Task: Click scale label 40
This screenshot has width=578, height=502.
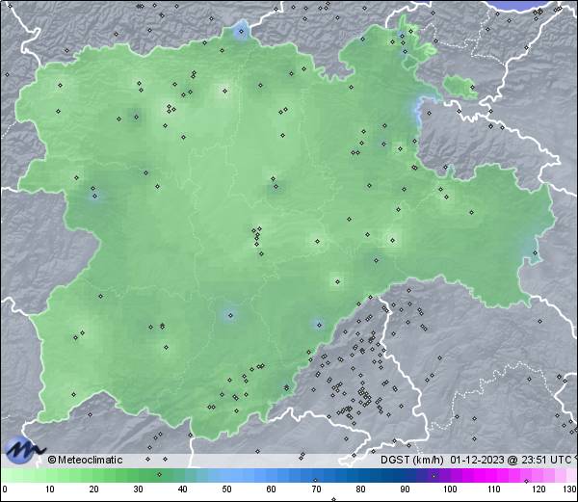Action: [x=182, y=489]
